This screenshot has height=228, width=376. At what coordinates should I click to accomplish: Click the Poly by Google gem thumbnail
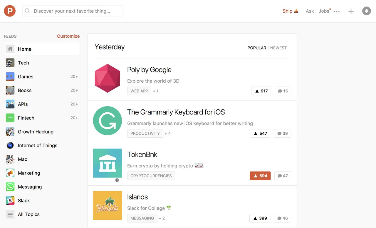pos(108,78)
